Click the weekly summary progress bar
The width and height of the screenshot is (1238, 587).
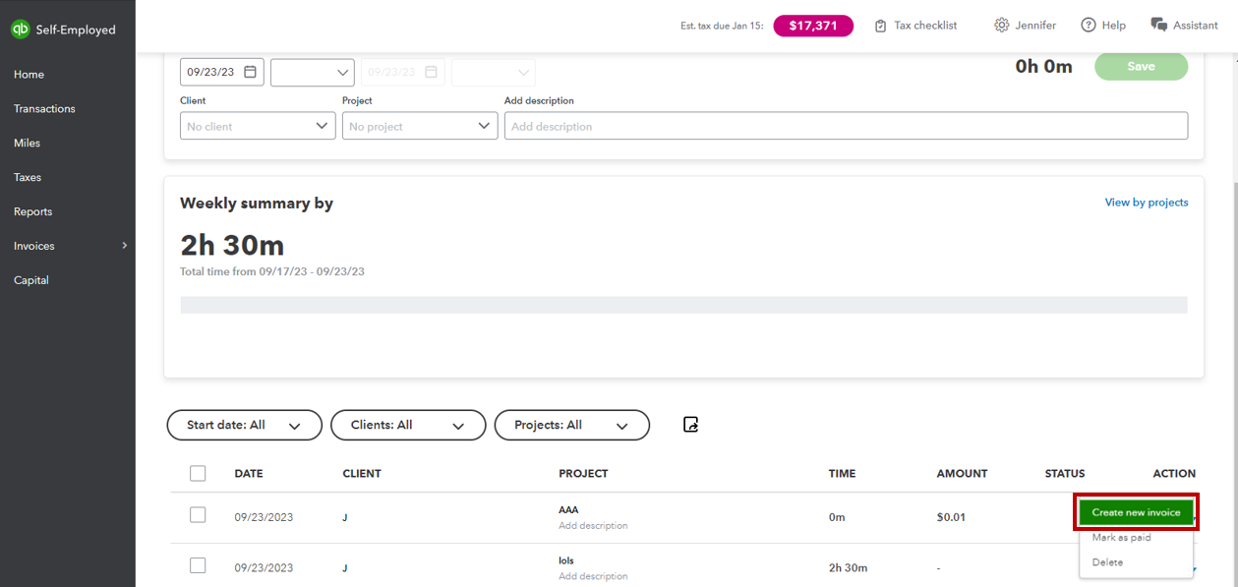(683, 305)
